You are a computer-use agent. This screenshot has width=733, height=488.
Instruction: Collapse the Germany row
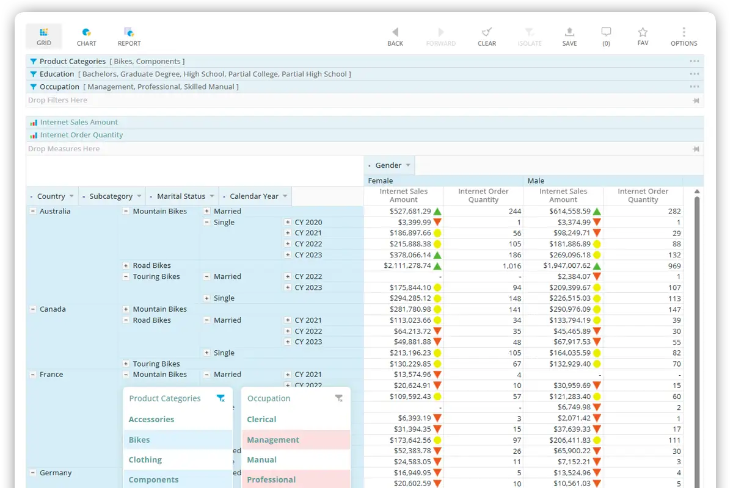click(x=33, y=473)
